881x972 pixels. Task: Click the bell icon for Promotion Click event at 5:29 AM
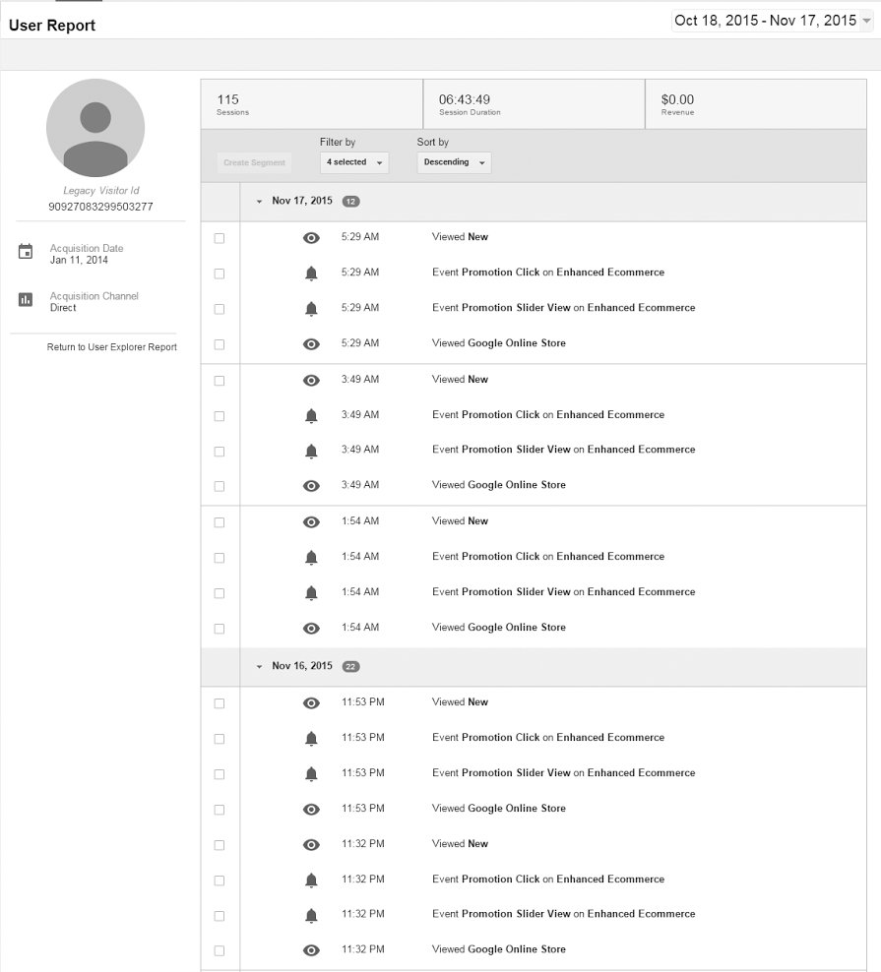pyautogui.click(x=311, y=273)
